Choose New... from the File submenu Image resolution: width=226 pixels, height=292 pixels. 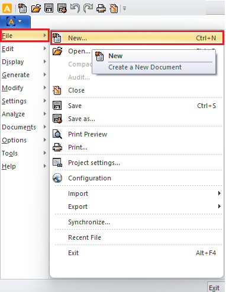point(137,38)
